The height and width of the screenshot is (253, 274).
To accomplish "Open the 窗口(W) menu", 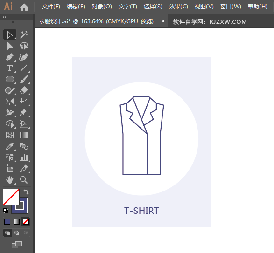I will [x=231, y=7].
